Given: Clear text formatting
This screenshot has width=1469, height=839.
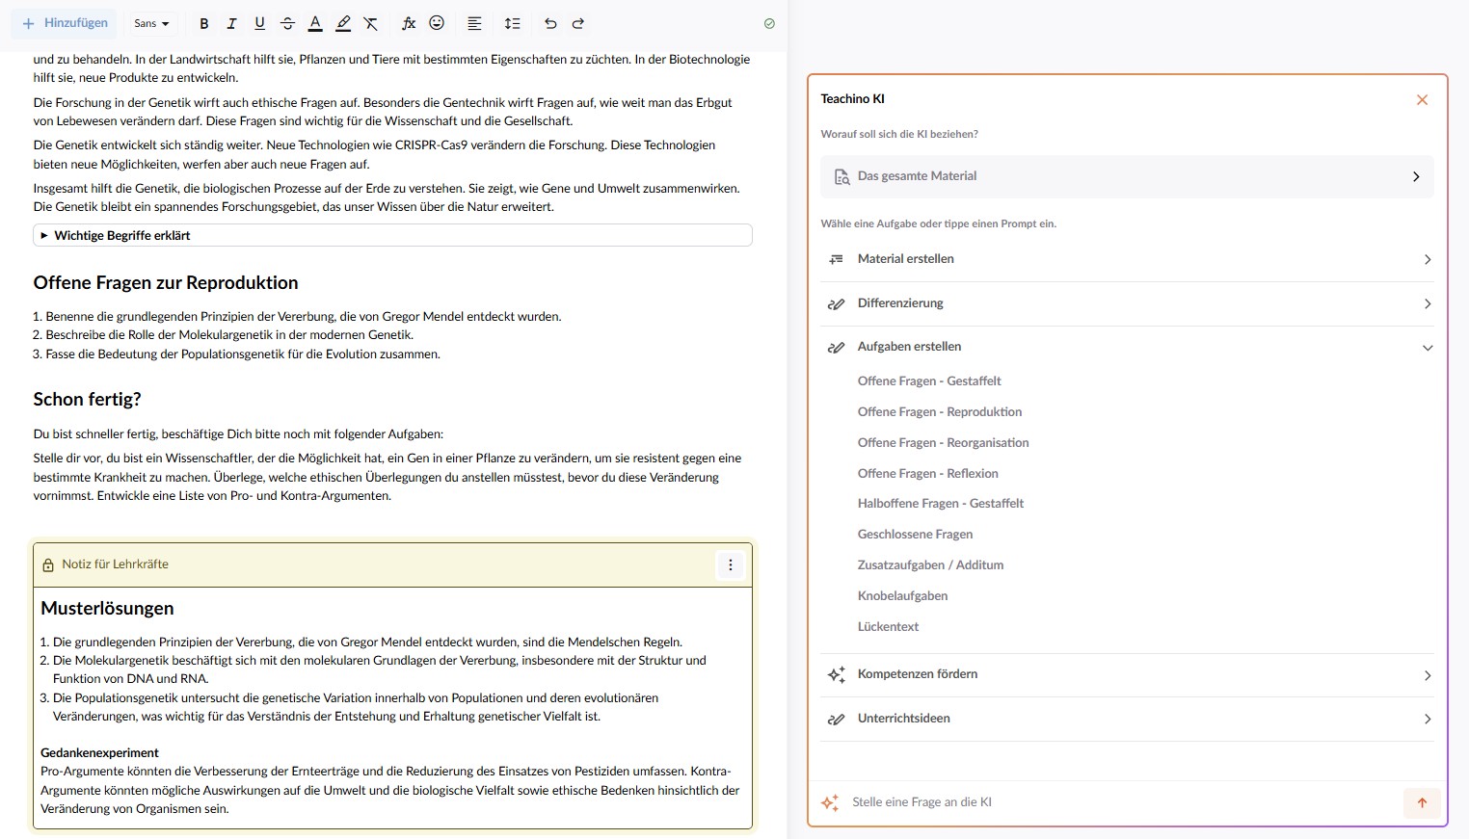Looking at the screenshot, I should click(371, 23).
